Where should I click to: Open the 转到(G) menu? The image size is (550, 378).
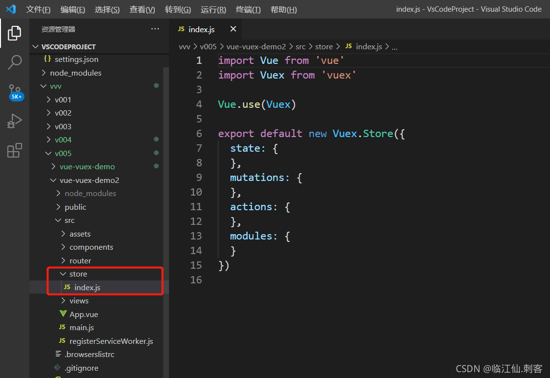point(178,9)
